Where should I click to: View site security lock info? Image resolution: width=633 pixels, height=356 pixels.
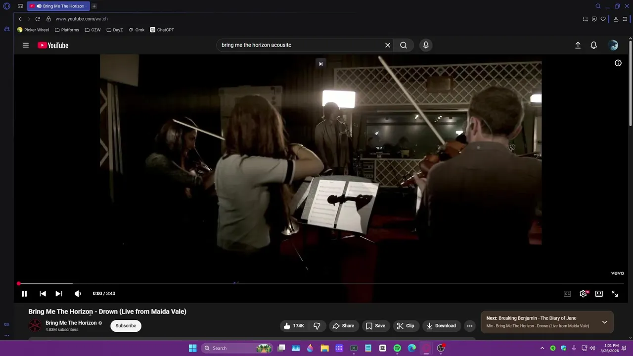coord(48,19)
